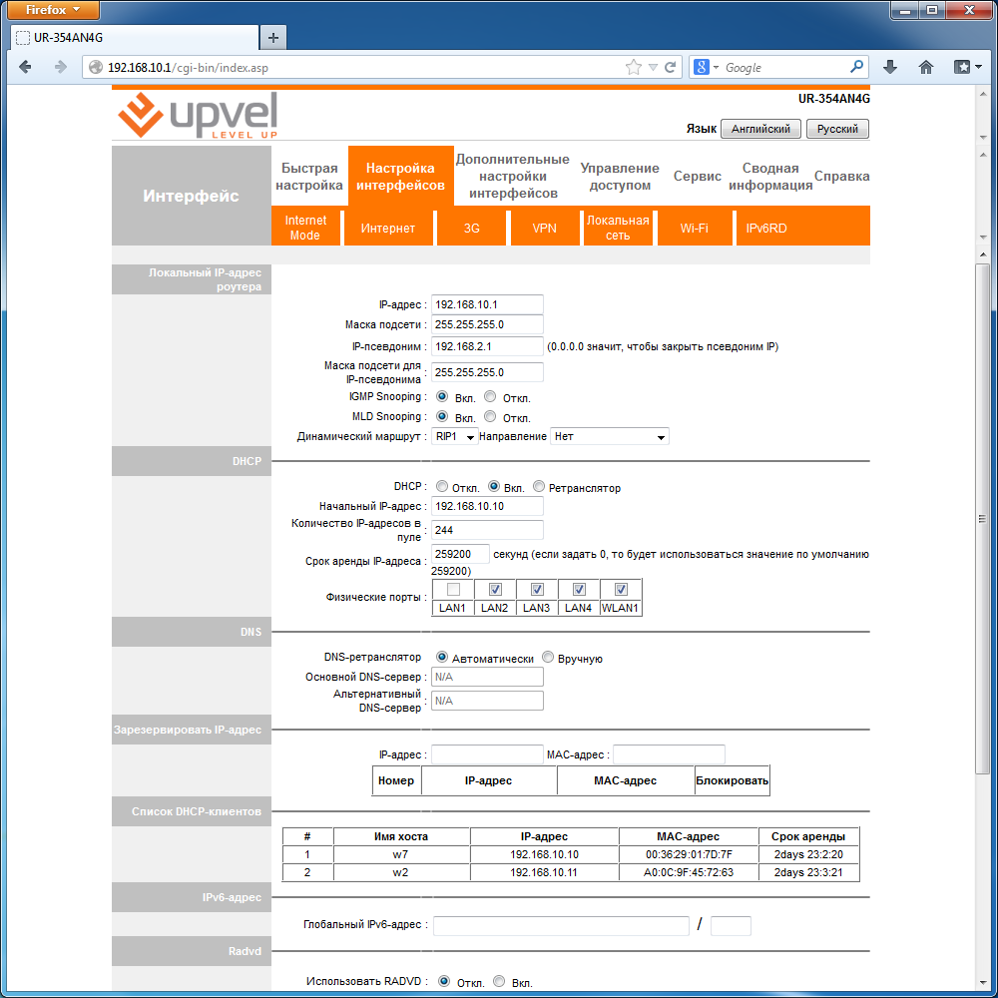
Task: Click the site identity globe icon
Action: click(x=96, y=68)
